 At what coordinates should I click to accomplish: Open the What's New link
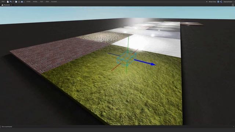[212, 1]
